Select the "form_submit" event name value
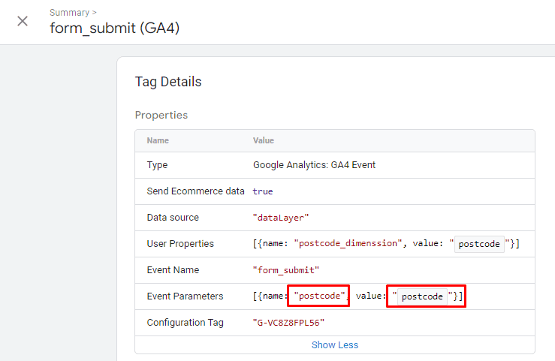This screenshot has height=361, width=555. [286, 270]
